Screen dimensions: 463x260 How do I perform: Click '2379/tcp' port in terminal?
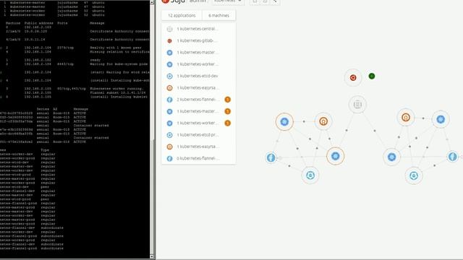point(66,48)
